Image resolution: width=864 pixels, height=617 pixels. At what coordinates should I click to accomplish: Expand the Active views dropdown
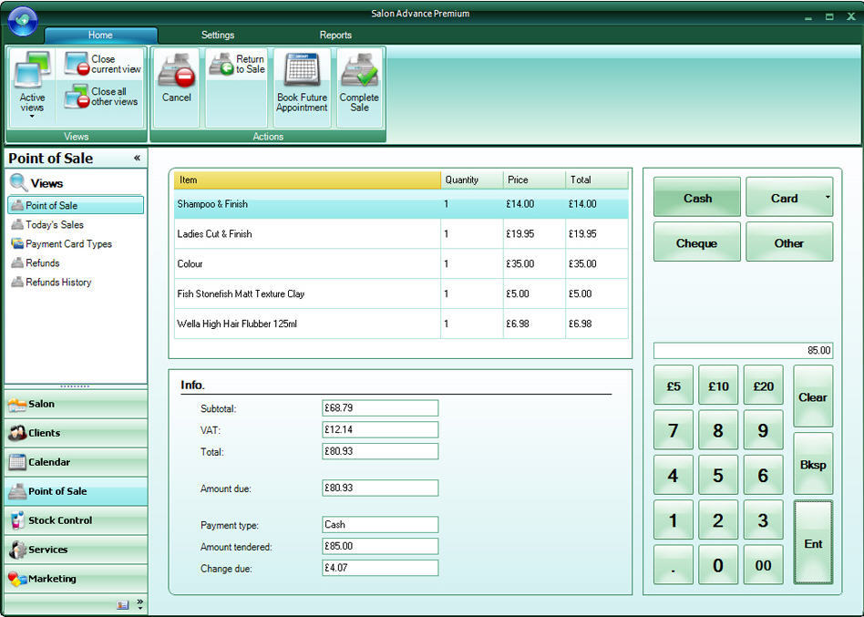pos(32,116)
